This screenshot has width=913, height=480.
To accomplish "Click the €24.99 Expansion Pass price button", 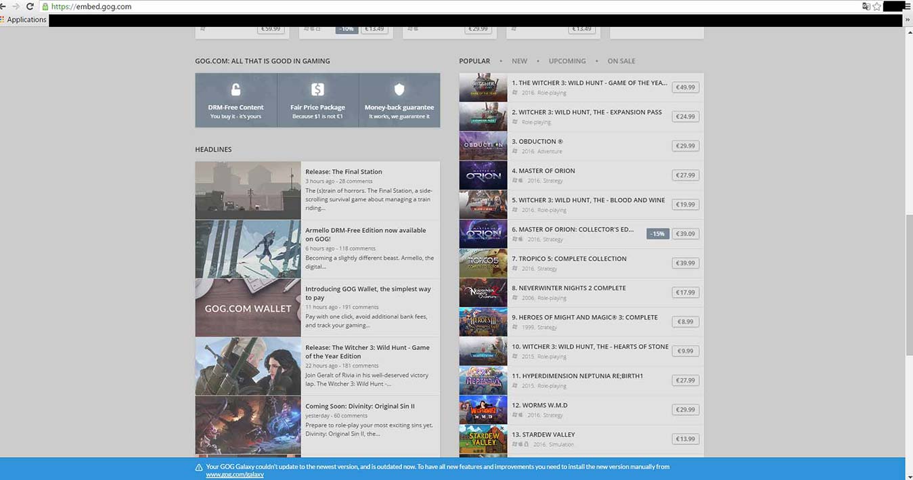I will 685,116.
